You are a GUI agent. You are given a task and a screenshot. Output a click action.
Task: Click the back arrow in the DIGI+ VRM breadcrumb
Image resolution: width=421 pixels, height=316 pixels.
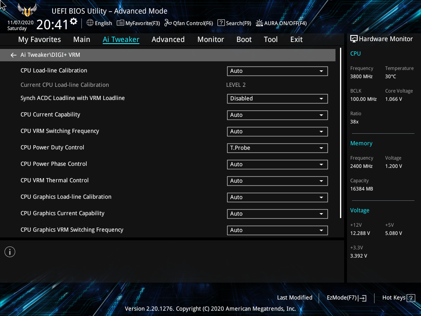tap(14, 55)
